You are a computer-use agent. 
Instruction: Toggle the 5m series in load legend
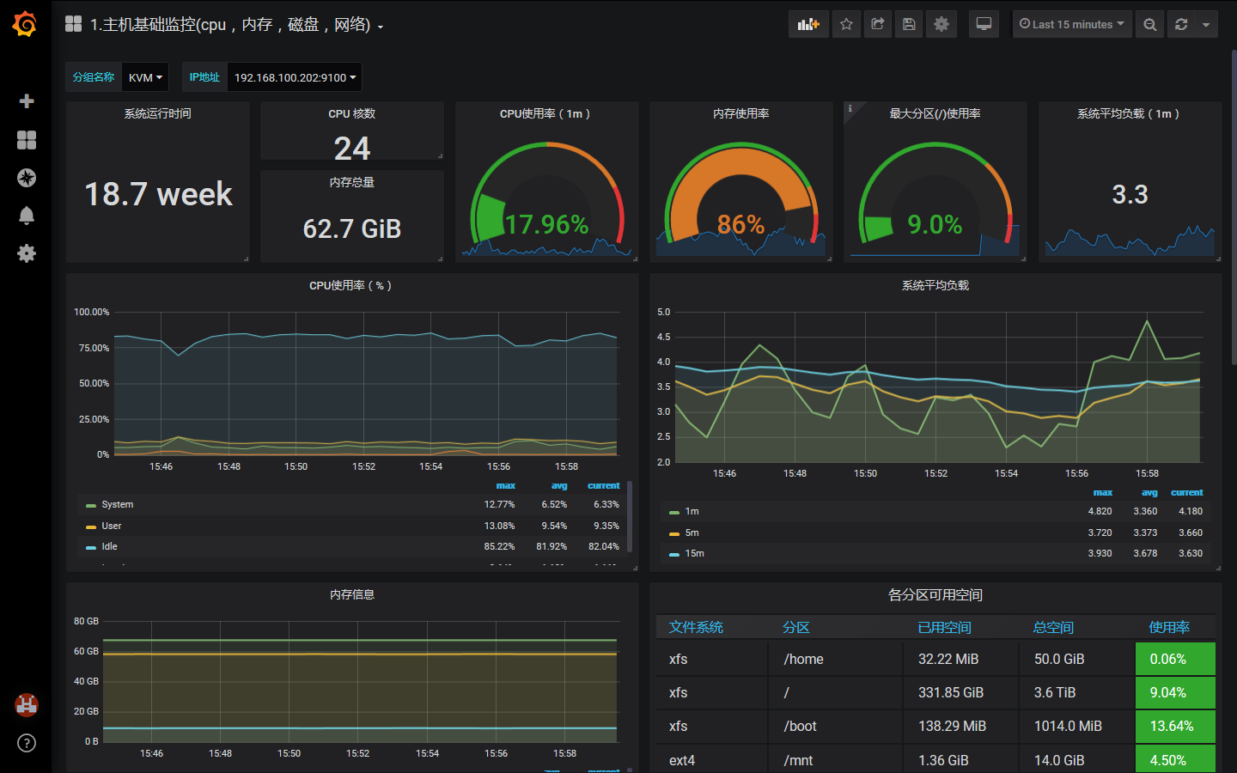pyautogui.click(x=692, y=533)
